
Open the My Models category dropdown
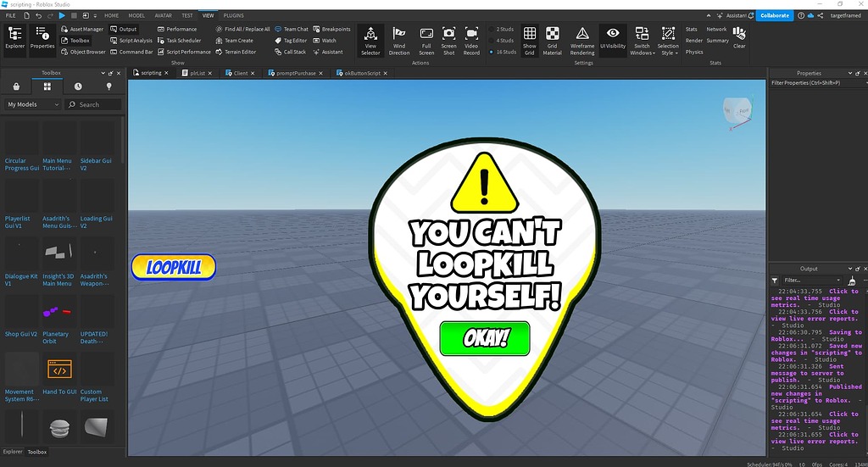click(x=33, y=104)
